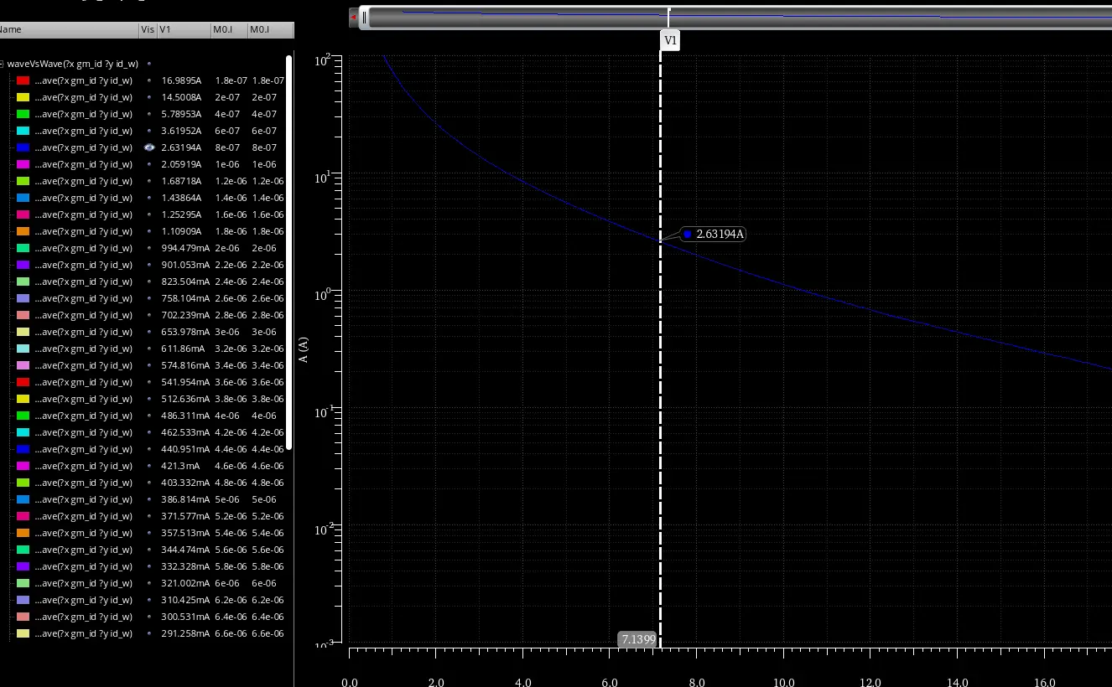
Task: Click the 403.332mA value cell
Action: tap(185, 483)
